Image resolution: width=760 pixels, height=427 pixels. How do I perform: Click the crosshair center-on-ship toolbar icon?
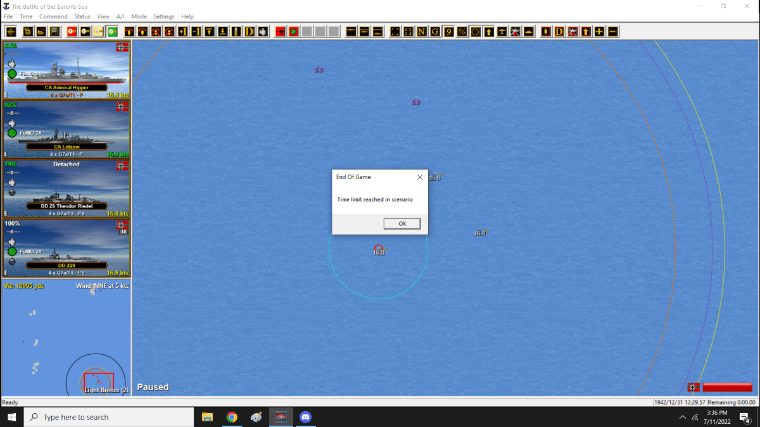coord(11,32)
